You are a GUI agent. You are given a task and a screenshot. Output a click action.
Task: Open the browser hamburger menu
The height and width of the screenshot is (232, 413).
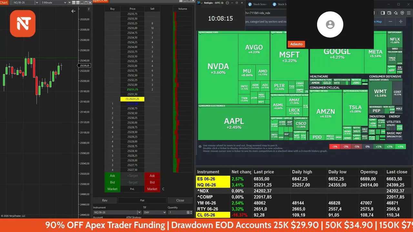pyautogui.click(x=409, y=13)
